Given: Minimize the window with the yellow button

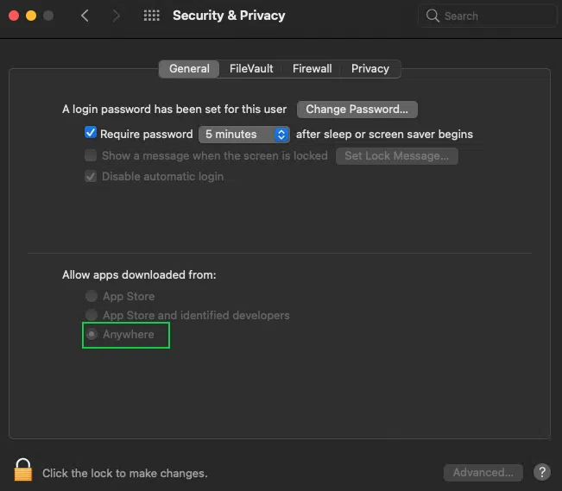Looking at the screenshot, I should pos(30,16).
